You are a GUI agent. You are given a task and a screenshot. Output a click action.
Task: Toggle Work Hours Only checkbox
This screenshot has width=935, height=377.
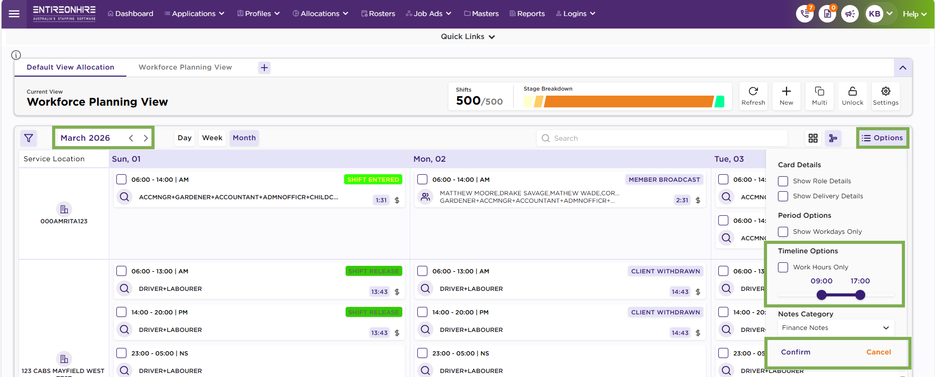[783, 267]
